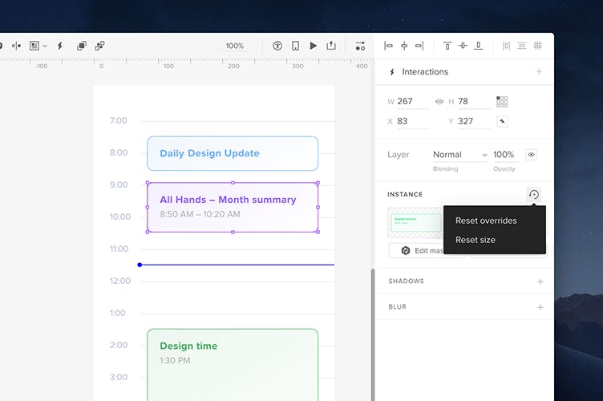Open the accessibility checker icon
Screen dimensions: 603x401
click(x=277, y=46)
